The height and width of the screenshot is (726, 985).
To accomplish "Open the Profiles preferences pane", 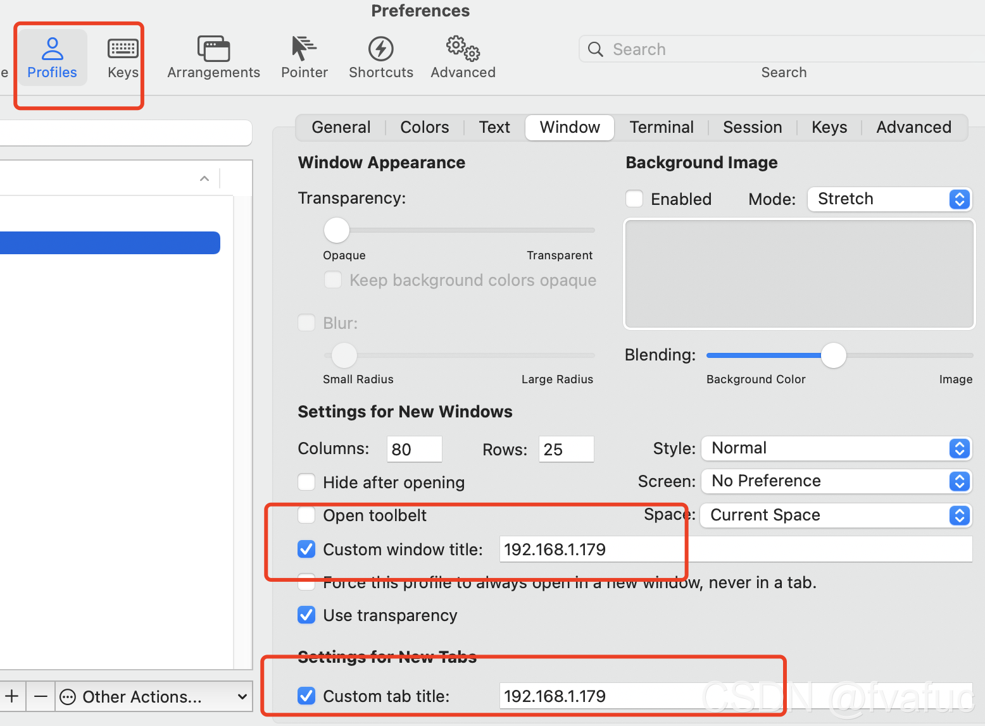I will coord(52,58).
